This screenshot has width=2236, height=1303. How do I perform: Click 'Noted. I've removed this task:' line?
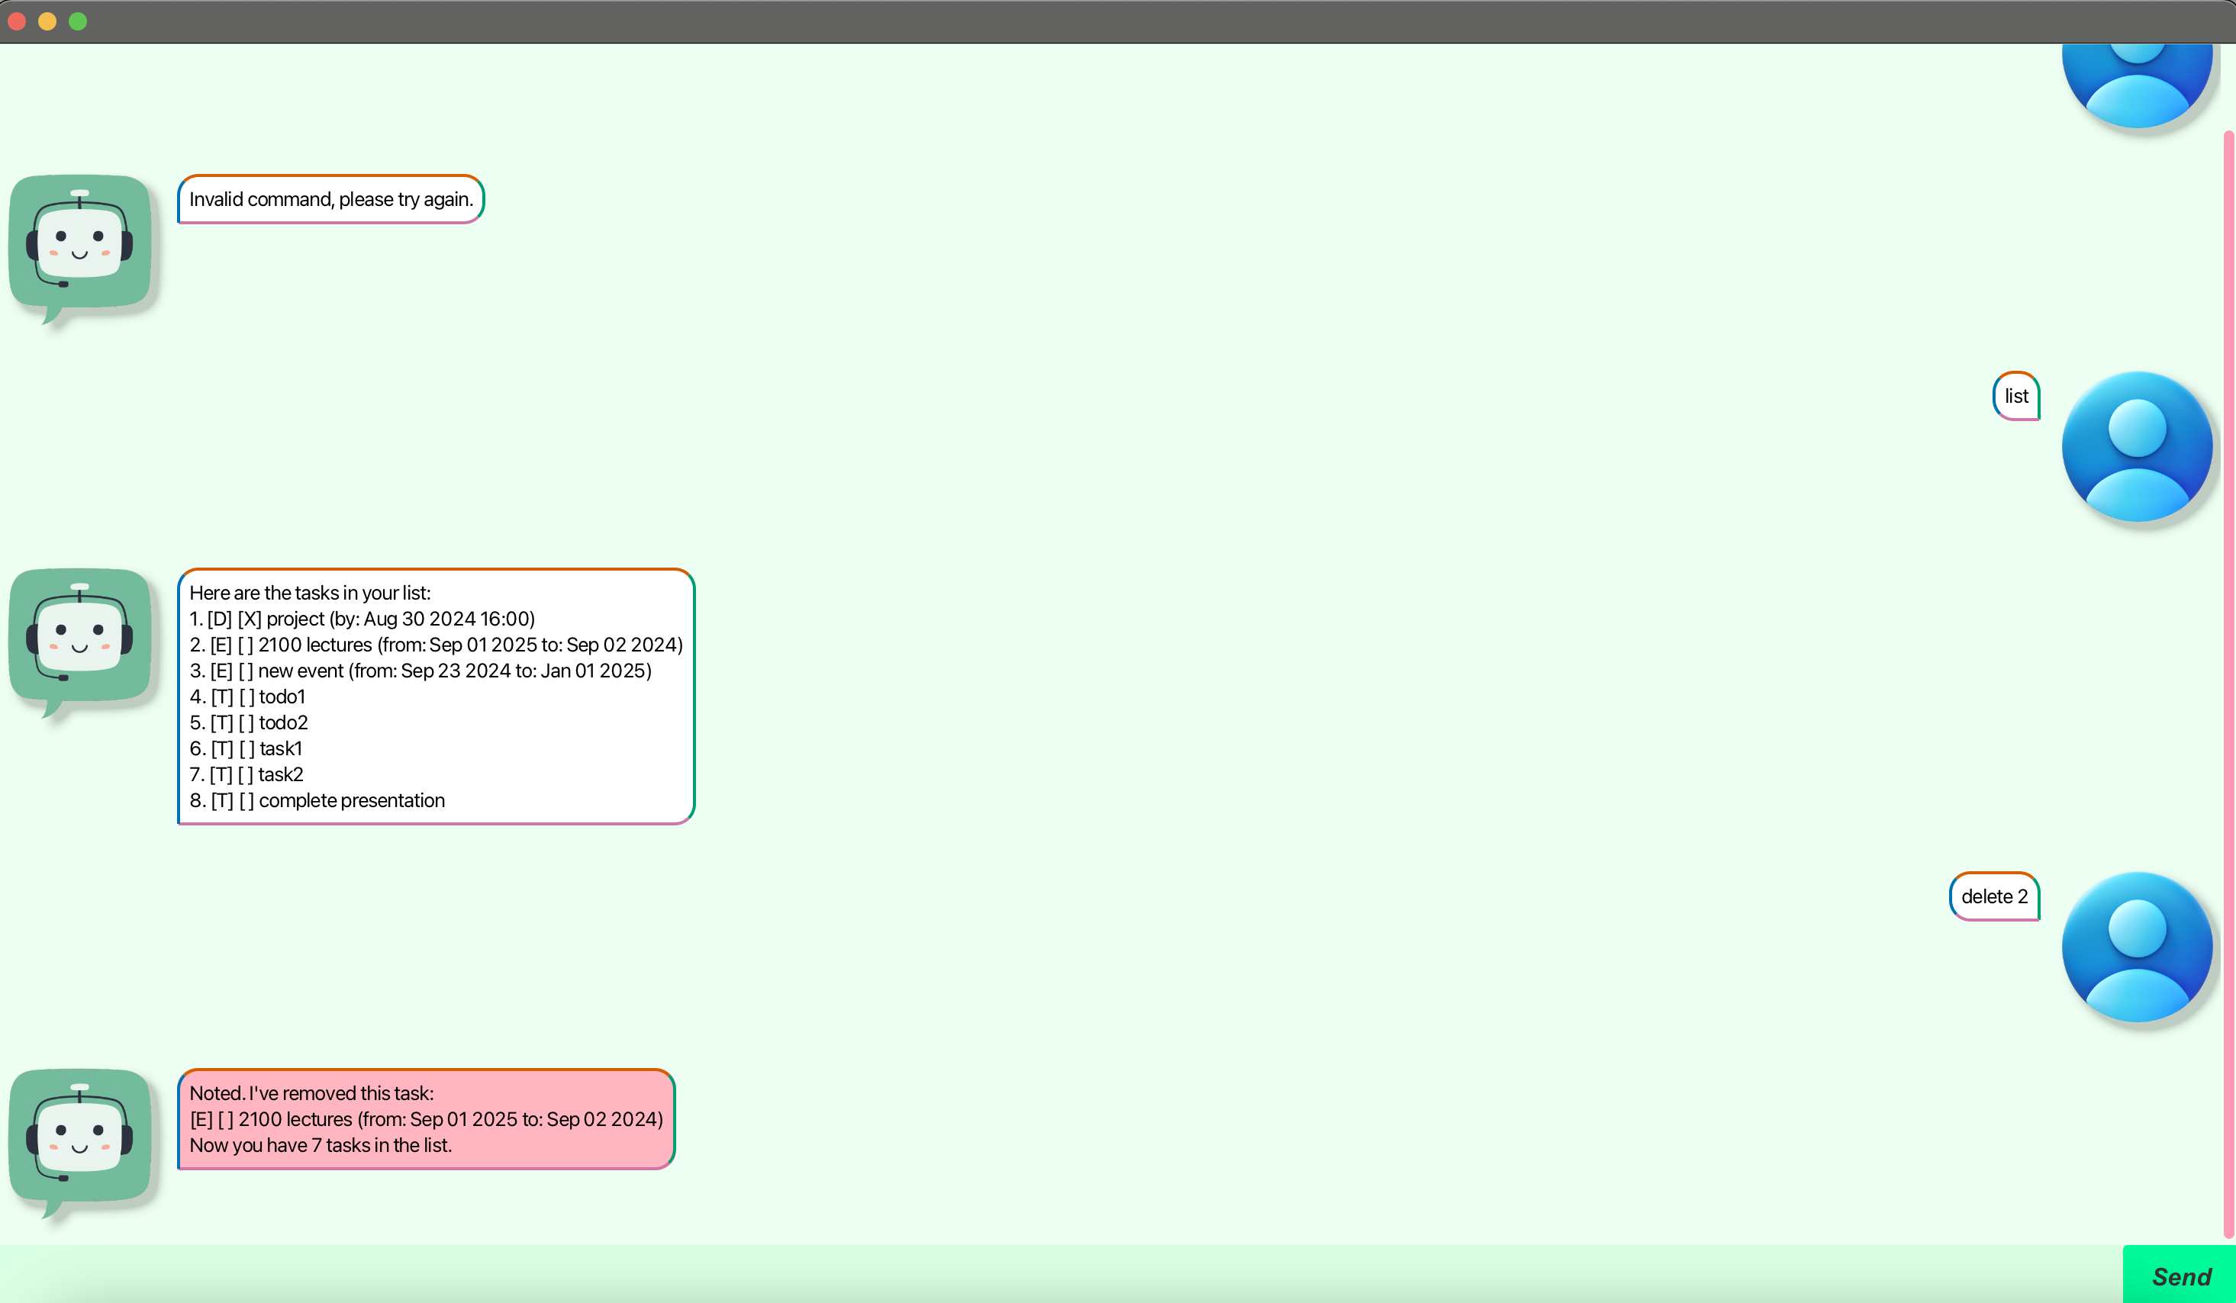(x=311, y=1092)
